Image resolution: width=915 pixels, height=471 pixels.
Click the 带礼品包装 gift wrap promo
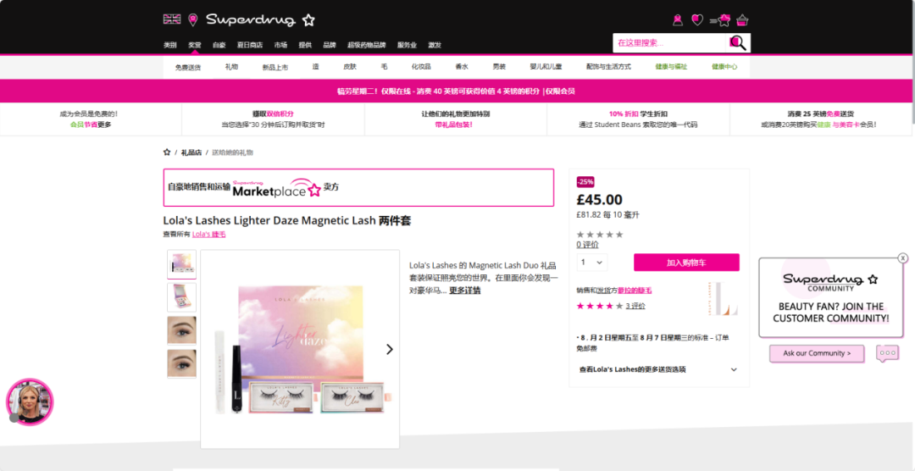456,119
